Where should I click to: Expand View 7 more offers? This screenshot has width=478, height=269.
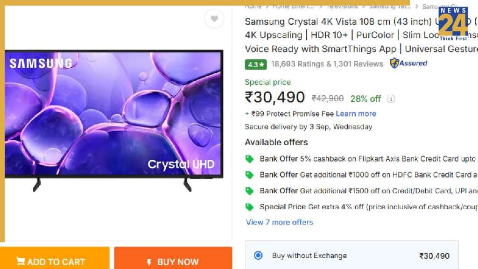point(279,222)
